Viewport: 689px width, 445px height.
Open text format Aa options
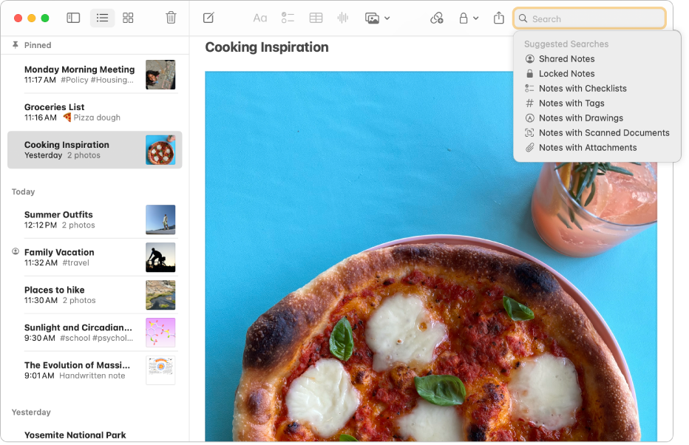pyautogui.click(x=259, y=18)
